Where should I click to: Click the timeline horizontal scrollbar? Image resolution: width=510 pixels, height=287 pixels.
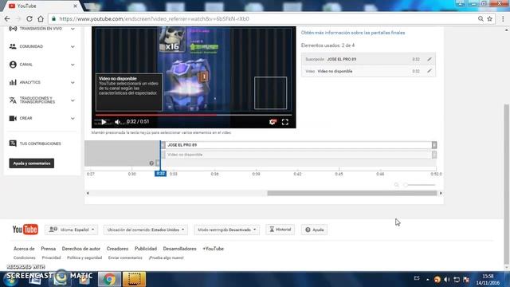tap(352, 193)
